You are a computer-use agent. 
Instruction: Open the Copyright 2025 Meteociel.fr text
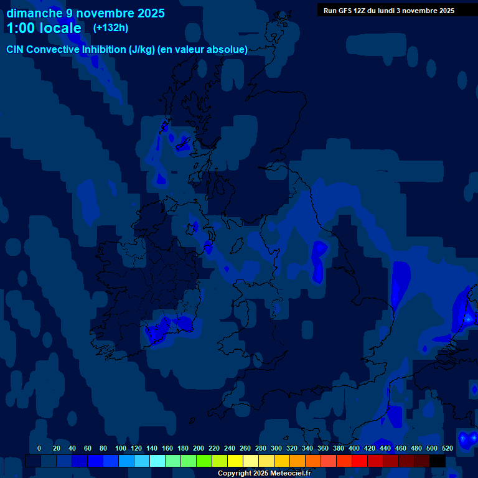coord(264,473)
